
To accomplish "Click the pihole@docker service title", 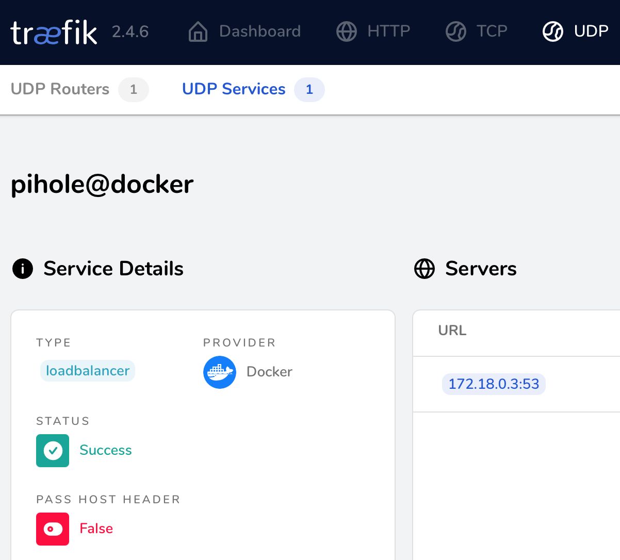I will point(102,184).
